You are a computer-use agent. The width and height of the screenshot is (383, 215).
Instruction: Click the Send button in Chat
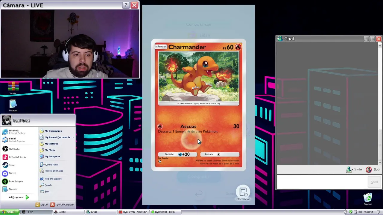pyautogui.click(x=374, y=182)
